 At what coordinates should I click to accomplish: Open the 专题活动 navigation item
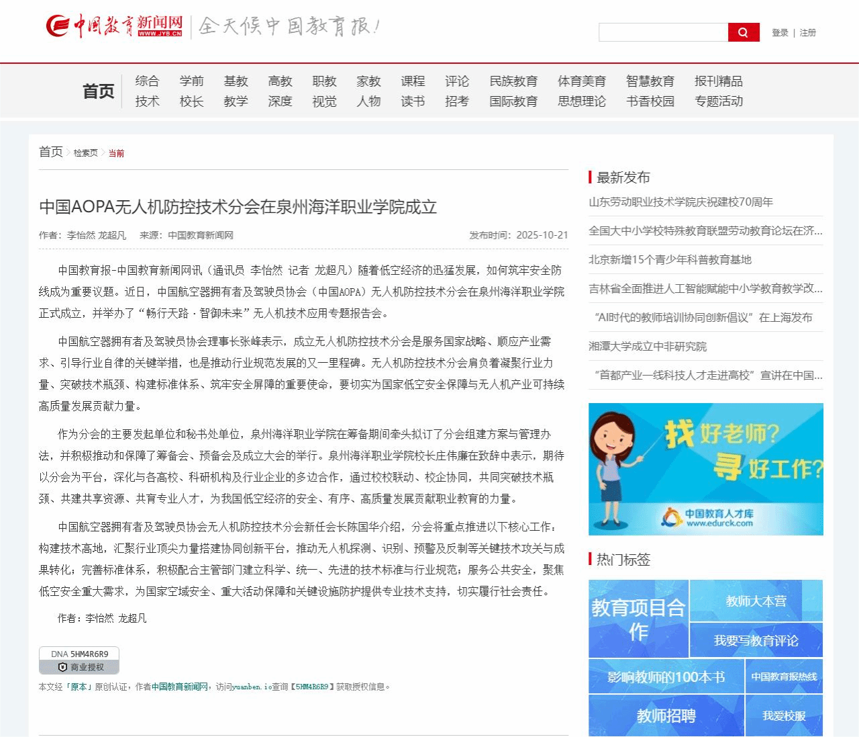click(718, 101)
